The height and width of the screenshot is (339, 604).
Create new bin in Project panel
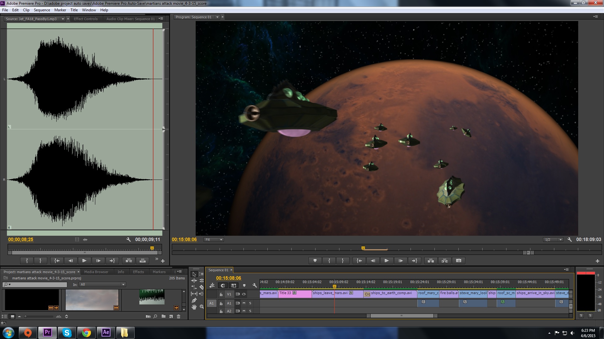pos(163,316)
